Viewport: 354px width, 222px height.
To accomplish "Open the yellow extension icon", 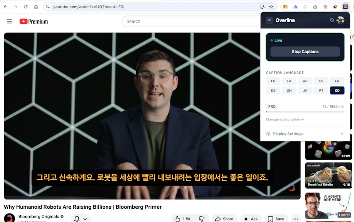I will 285,7.
